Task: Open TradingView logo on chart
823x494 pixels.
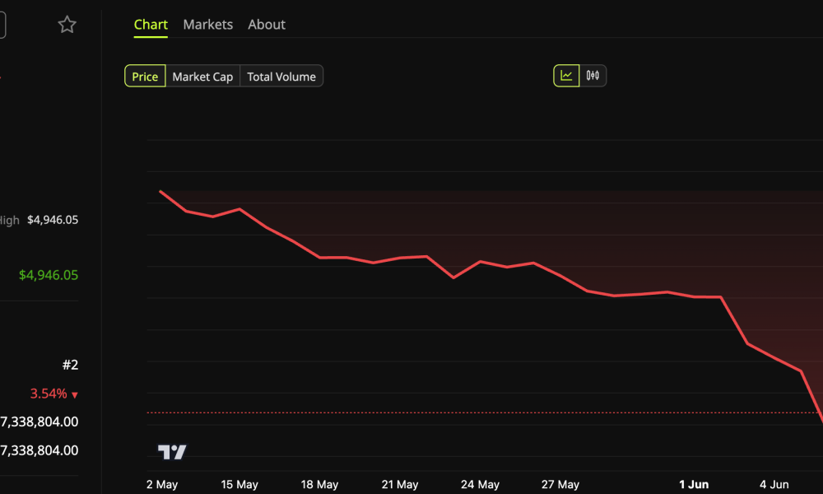Action: point(172,451)
